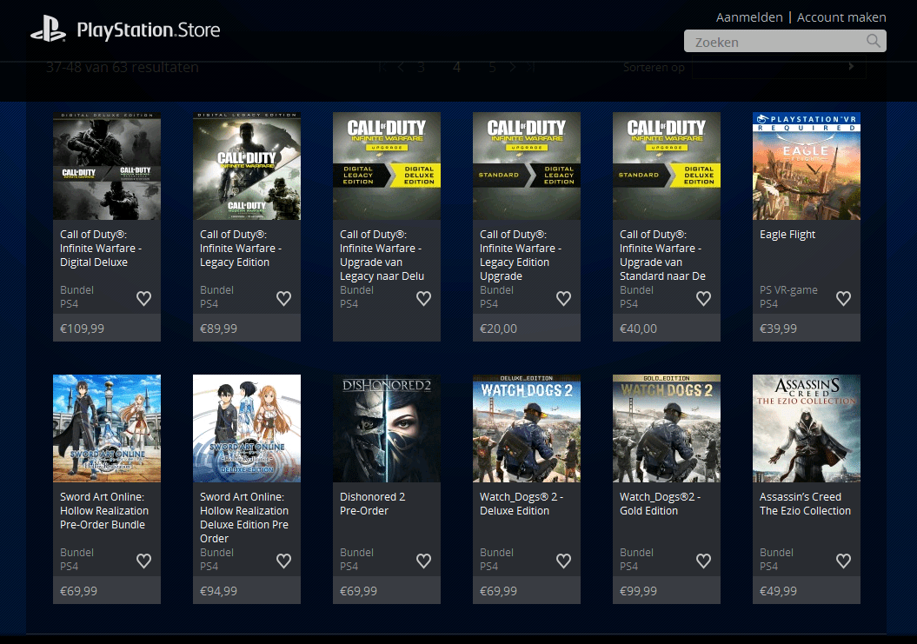
Task: Favorite Watch_Dogs 2 Gold Edition
Action: (703, 561)
